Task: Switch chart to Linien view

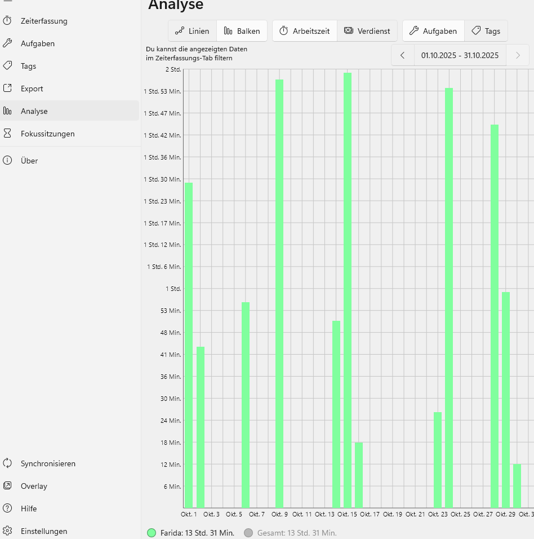Action: point(192,31)
